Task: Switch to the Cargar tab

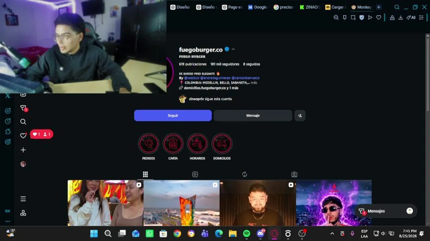Action: pos(335,7)
